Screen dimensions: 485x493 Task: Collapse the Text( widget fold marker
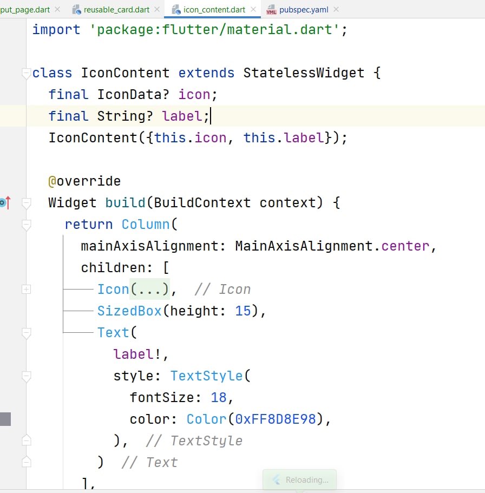[x=27, y=333]
